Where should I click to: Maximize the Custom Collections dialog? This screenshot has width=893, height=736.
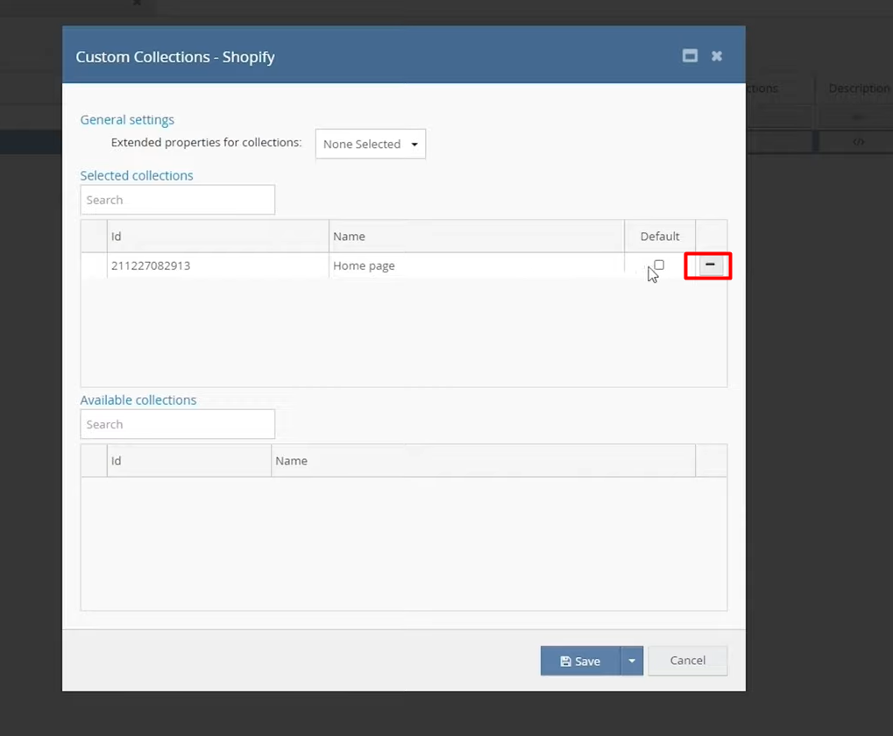[690, 56]
